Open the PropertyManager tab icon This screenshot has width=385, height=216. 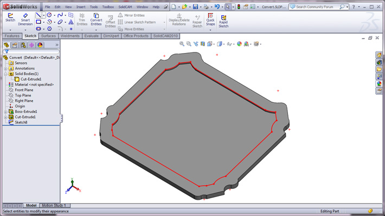(x=15, y=45)
